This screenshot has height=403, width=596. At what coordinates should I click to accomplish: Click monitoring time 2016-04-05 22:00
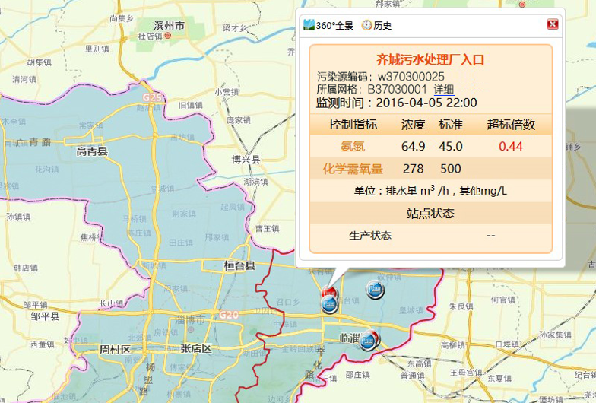tap(426, 103)
